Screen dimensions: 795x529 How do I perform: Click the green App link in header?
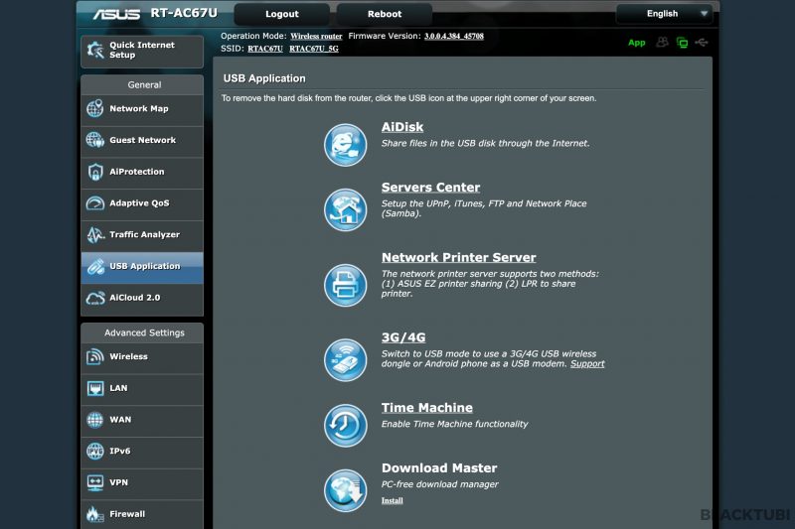(x=637, y=43)
